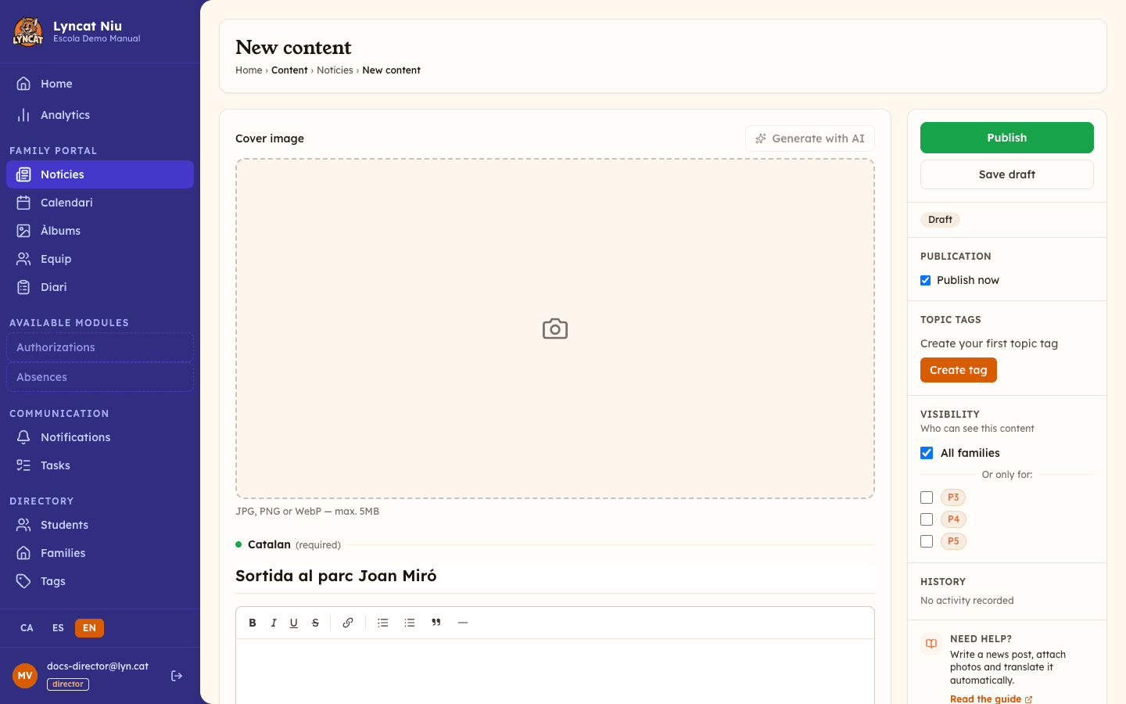Toggle underline formatting
This screenshot has width=1126, height=704.
point(294,623)
